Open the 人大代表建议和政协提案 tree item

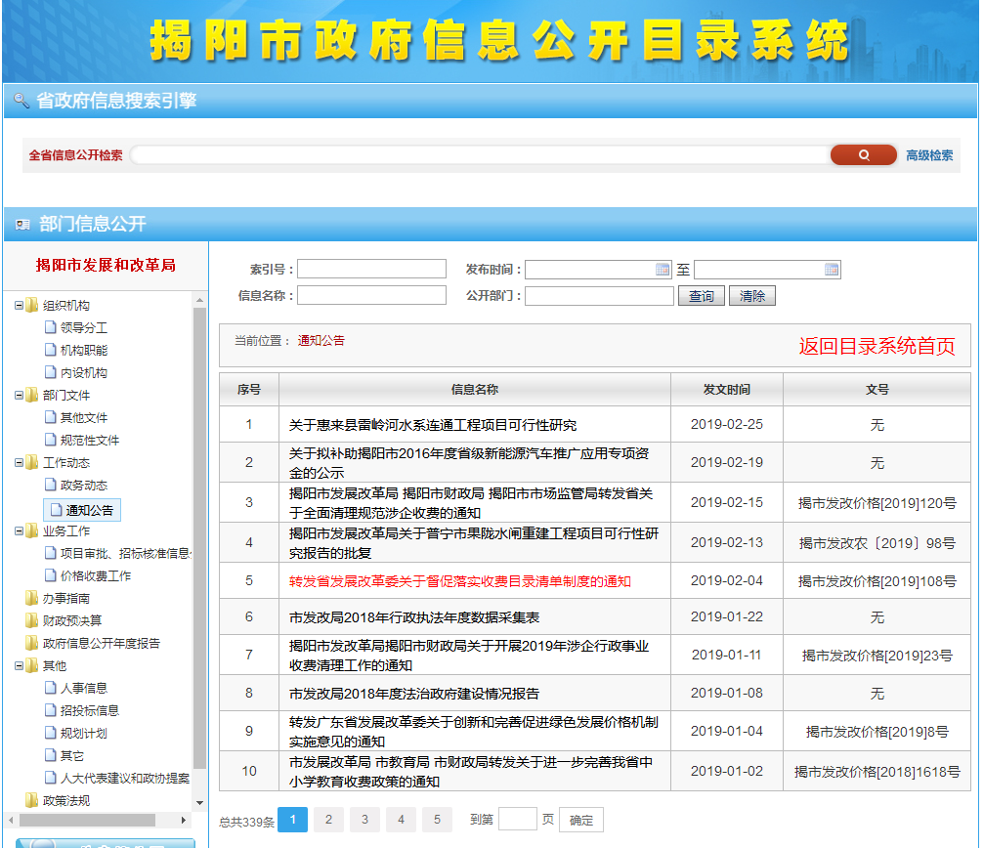click(x=125, y=779)
